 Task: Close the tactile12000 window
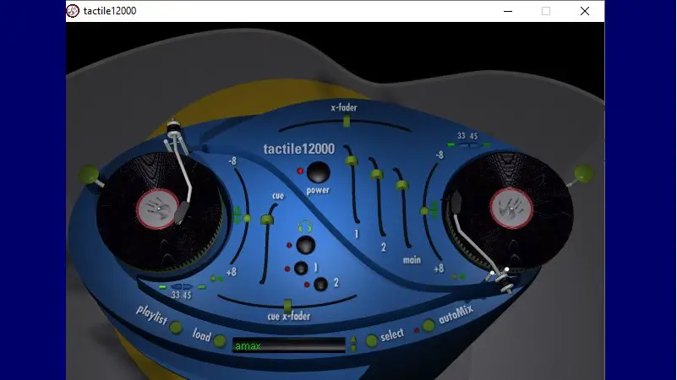pos(585,11)
